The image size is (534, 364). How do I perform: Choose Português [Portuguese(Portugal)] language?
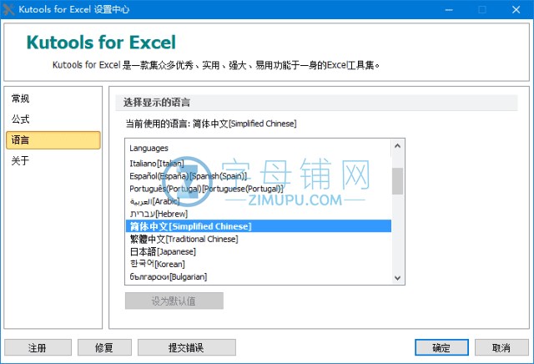pos(259,189)
